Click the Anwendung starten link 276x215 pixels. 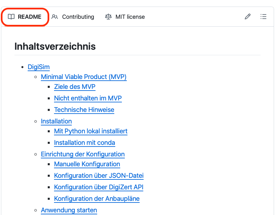click(x=69, y=210)
